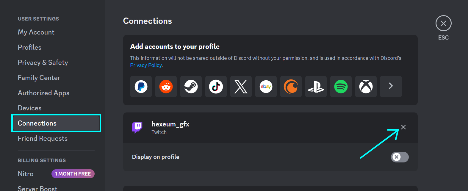Select the My Account settings entry
The height and width of the screenshot is (191, 468).
click(36, 32)
